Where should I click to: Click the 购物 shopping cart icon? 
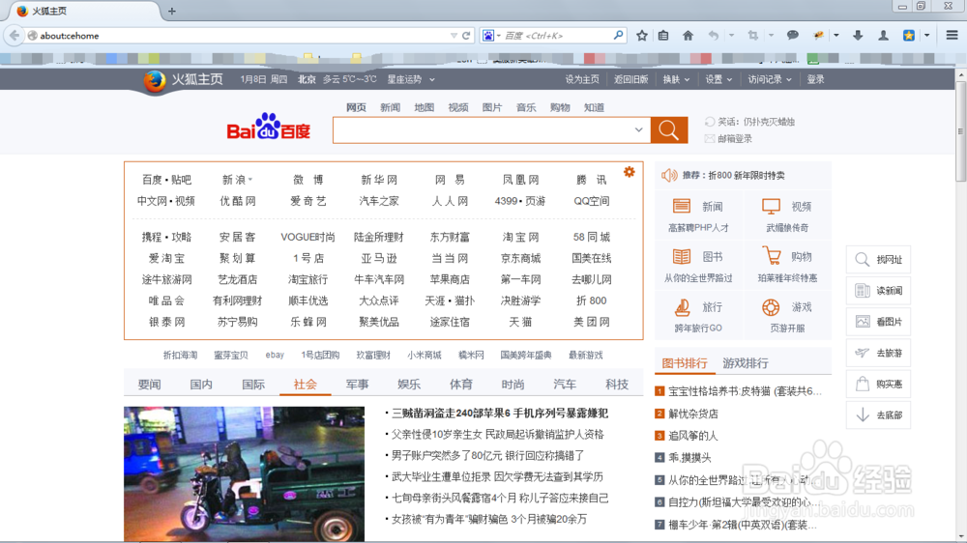[x=771, y=256]
